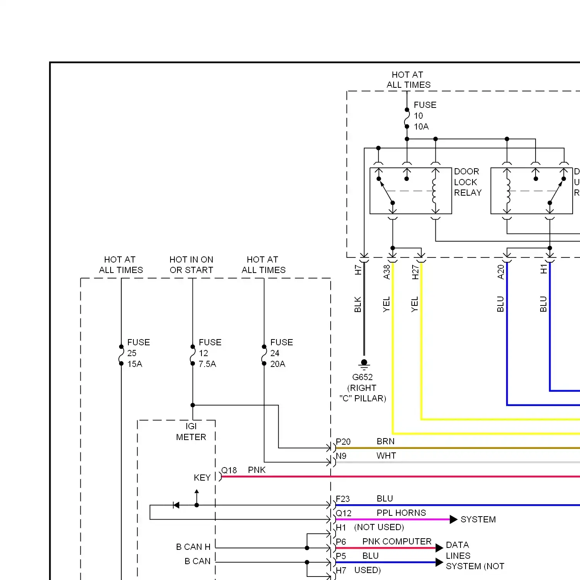Click the 'DATA' destination label
580x580 pixels.
[457, 545]
